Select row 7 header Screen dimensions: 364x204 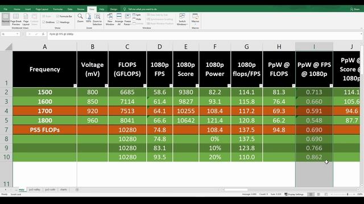coord(6,130)
